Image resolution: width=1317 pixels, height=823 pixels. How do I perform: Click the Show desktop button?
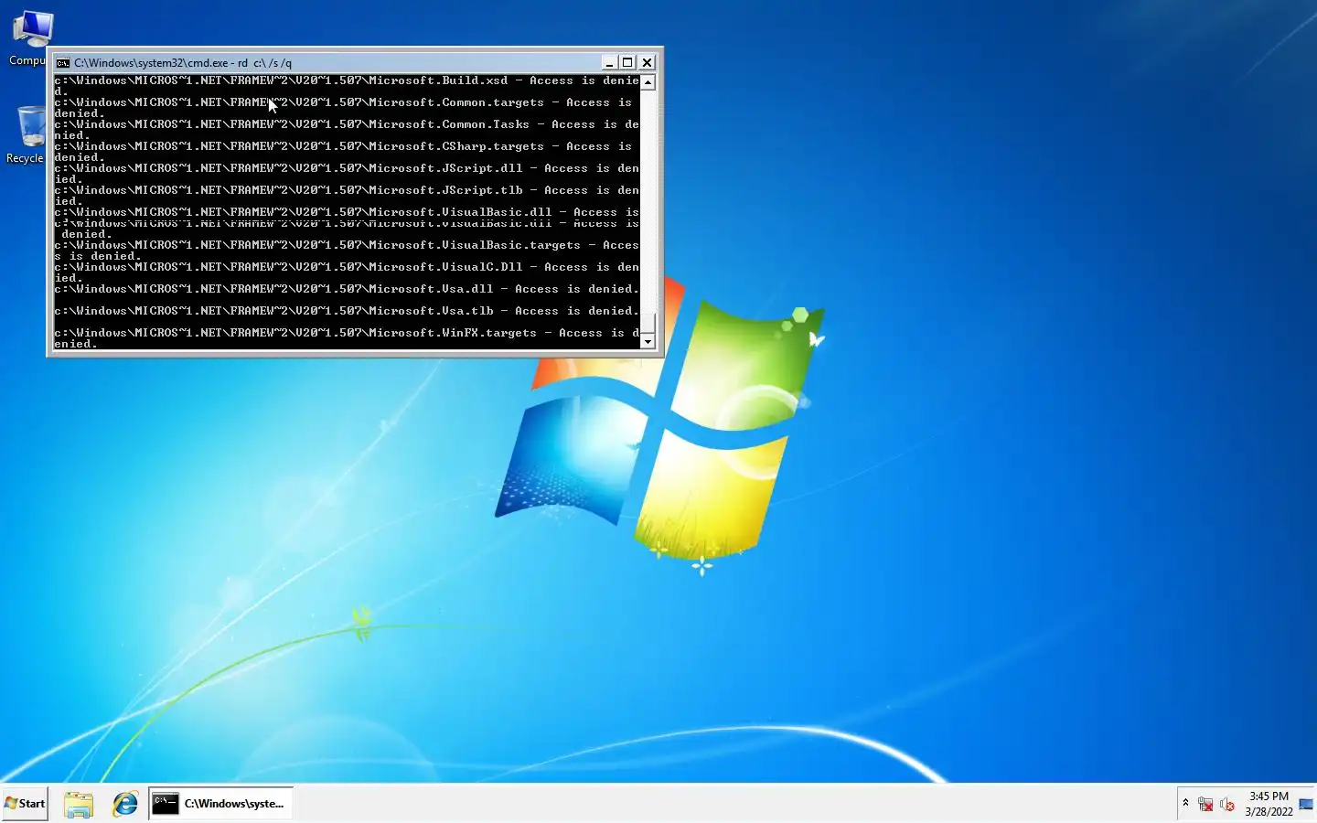click(1307, 804)
